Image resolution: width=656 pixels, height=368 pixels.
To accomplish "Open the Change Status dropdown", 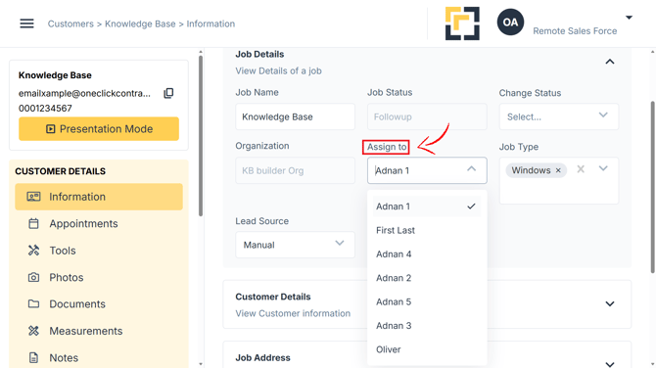I will (558, 116).
